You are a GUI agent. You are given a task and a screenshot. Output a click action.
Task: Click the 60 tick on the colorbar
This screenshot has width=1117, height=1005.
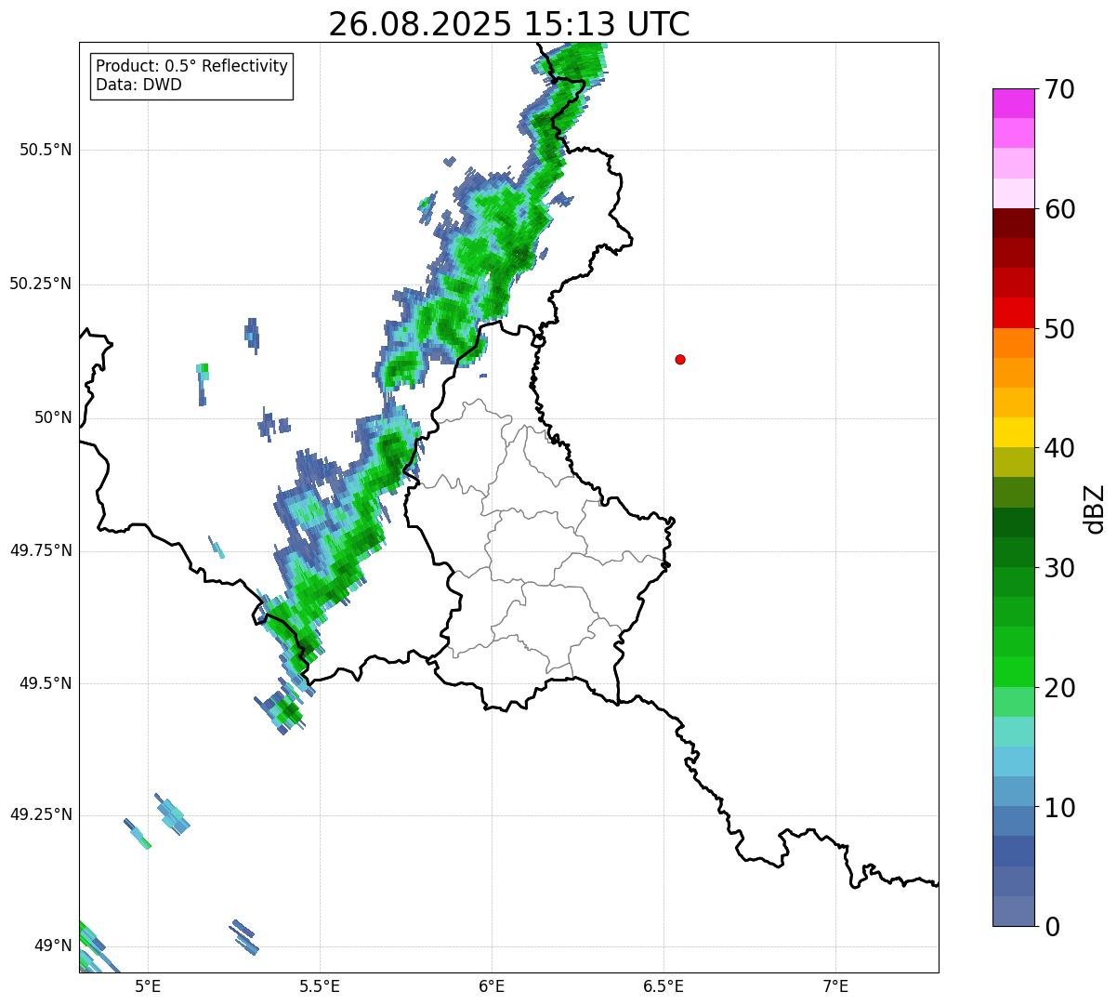(x=1058, y=209)
